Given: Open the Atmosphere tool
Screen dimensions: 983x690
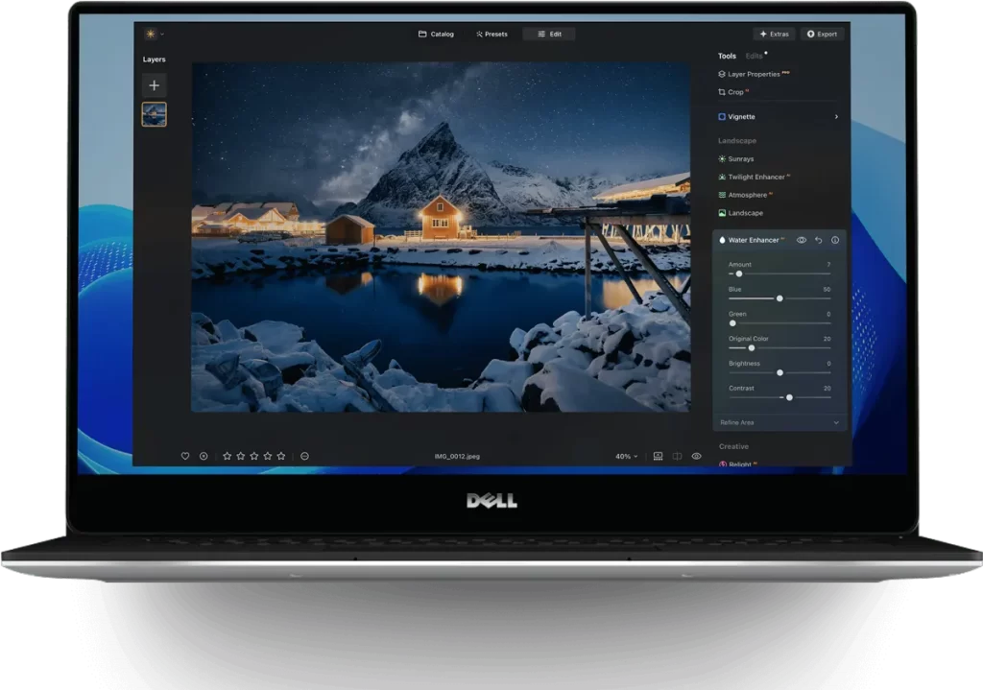Looking at the screenshot, I should [747, 195].
